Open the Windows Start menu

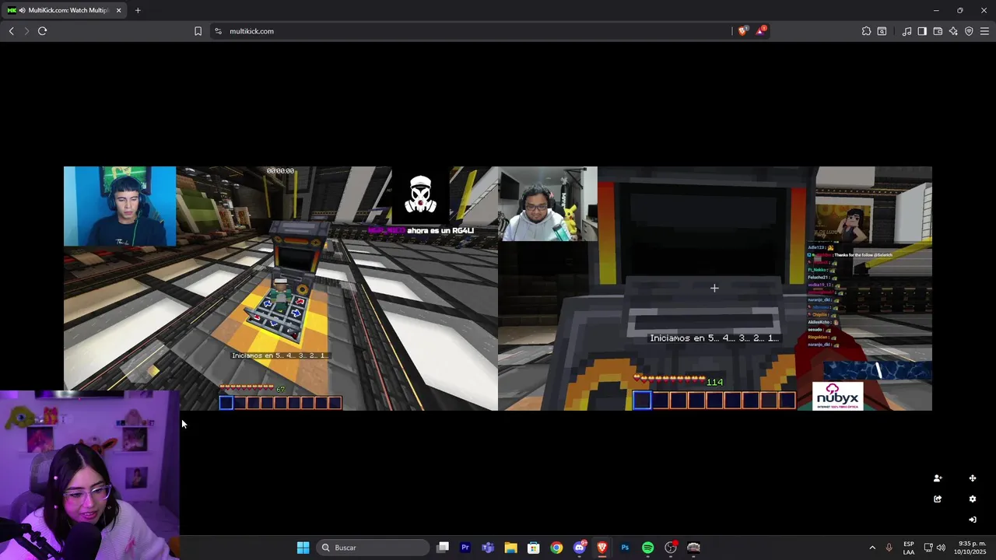[x=303, y=548]
